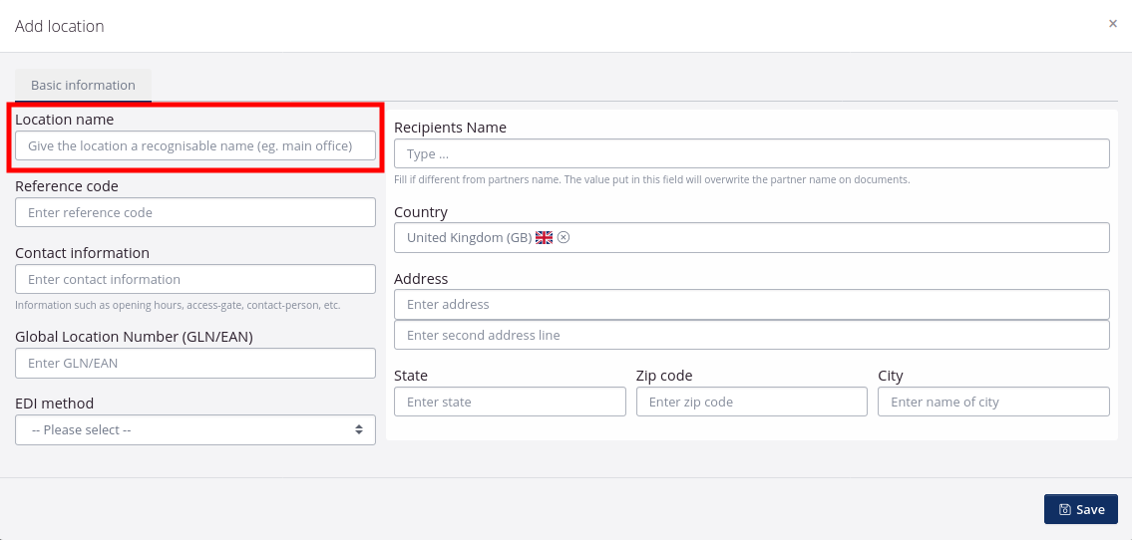Image resolution: width=1132 pixels, height=540 pixels.
Task: Switch to the Basic information tab
Action: click(x=83, y=86)
